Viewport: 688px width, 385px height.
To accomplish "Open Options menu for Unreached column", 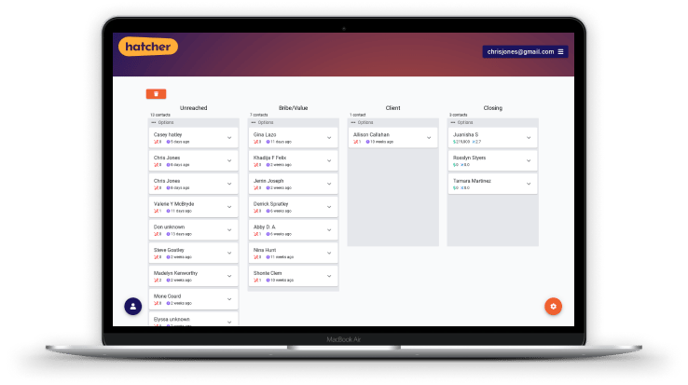I will (163, 122).
